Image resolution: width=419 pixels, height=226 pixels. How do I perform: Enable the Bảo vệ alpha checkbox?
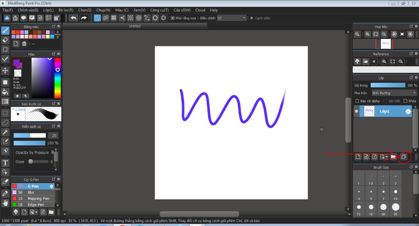click(357, 101)
